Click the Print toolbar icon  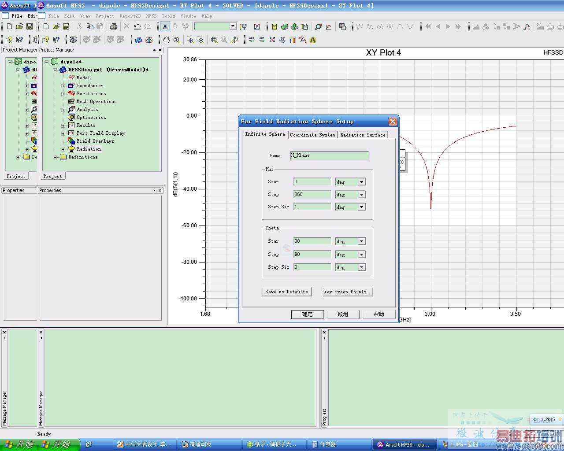[x=113, y=26]
